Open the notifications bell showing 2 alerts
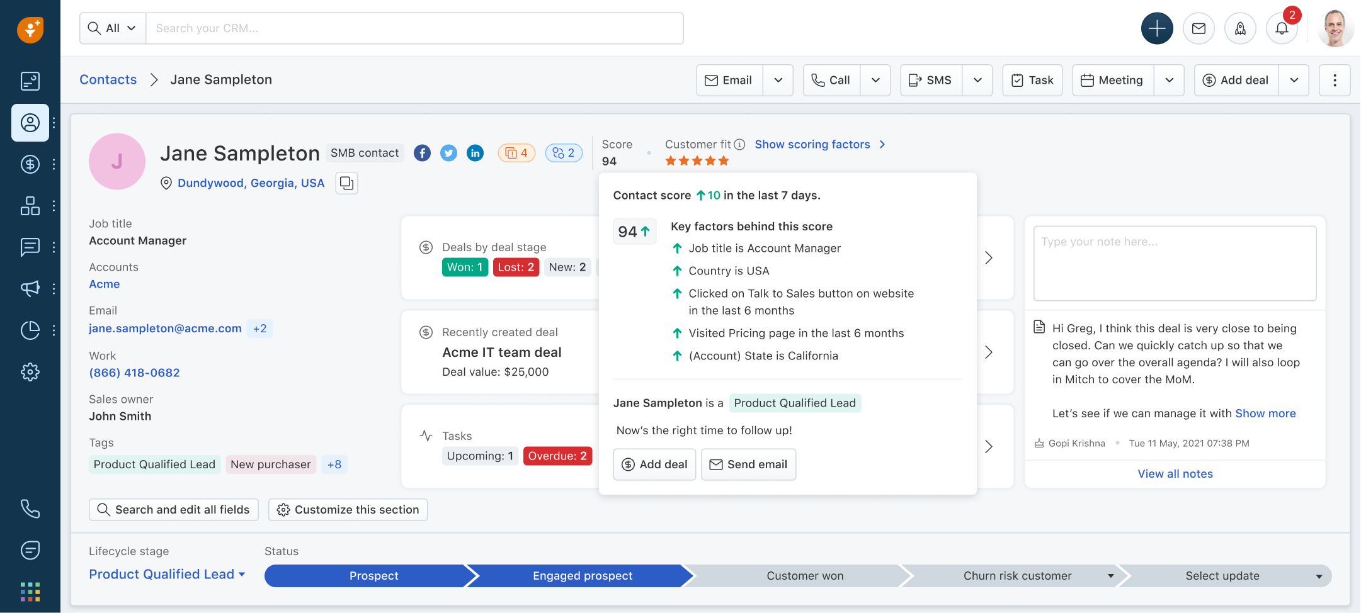The image size is (1361, 613). pyautogui.click(x=1282, y=28)
